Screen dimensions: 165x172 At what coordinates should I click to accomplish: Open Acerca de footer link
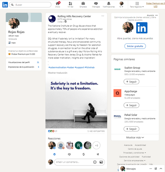(x=128, y=145)
